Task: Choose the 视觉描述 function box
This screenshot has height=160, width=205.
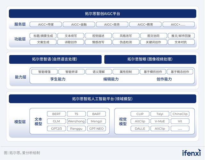Action: tap(98, 36)
